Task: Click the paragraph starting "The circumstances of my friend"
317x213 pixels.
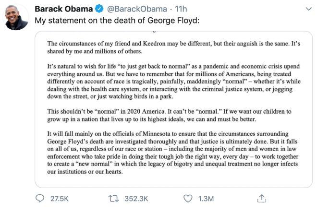Action: 173,47
